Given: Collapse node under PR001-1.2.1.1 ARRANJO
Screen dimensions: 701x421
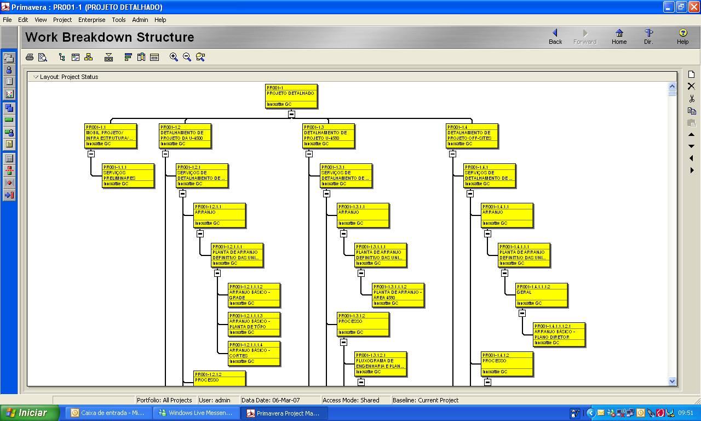Looking at the screenshot, I should click(200, 234).
